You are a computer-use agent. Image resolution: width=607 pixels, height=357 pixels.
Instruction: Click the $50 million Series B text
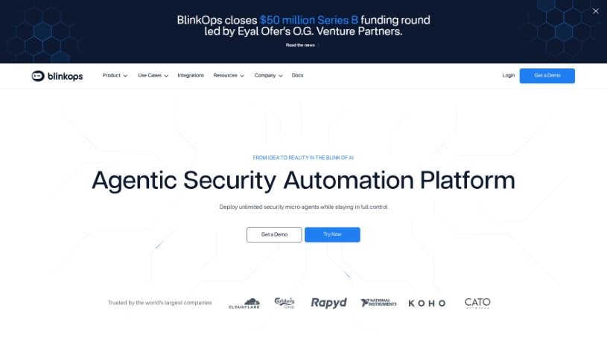coord(309,20)
